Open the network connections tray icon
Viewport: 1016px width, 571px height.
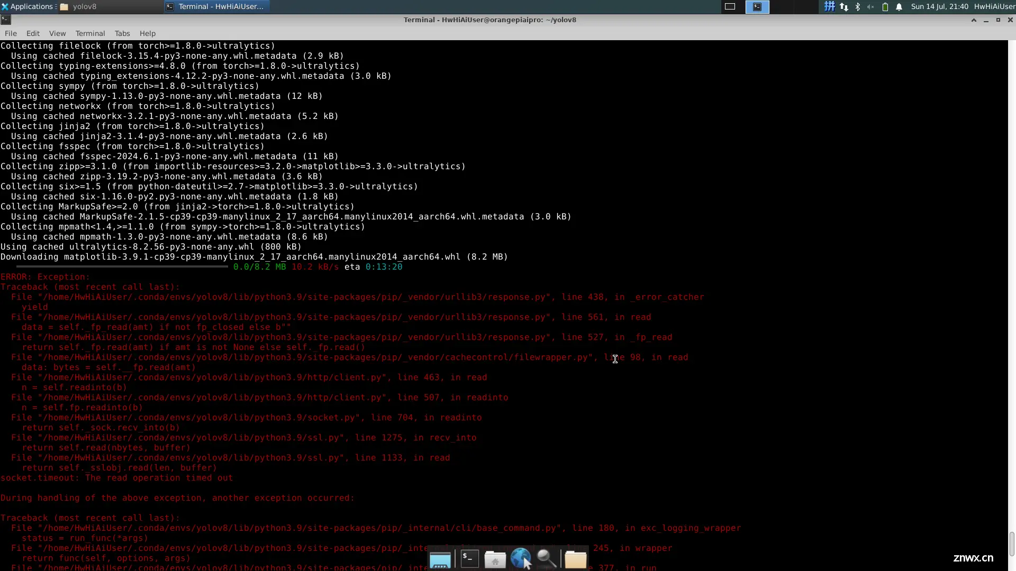coord(844,7)
